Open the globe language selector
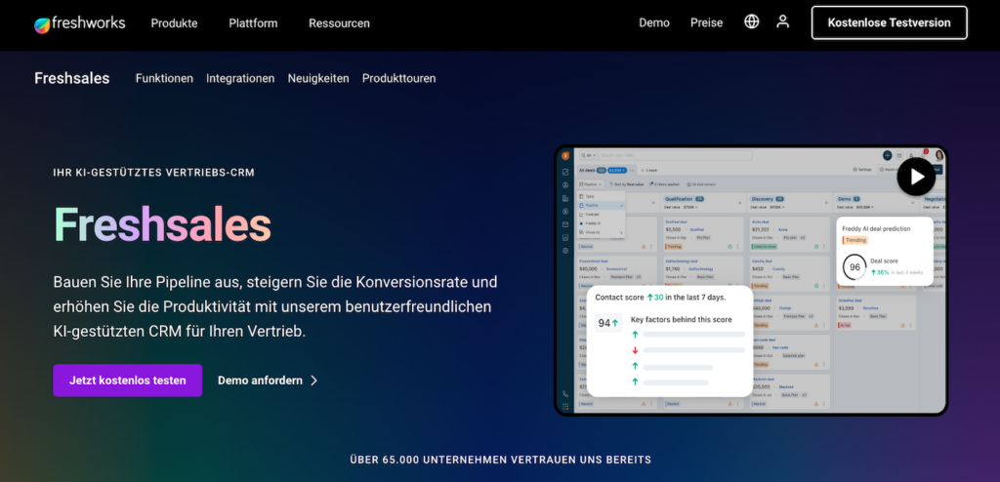1000x482 pixels. (751, 21)
